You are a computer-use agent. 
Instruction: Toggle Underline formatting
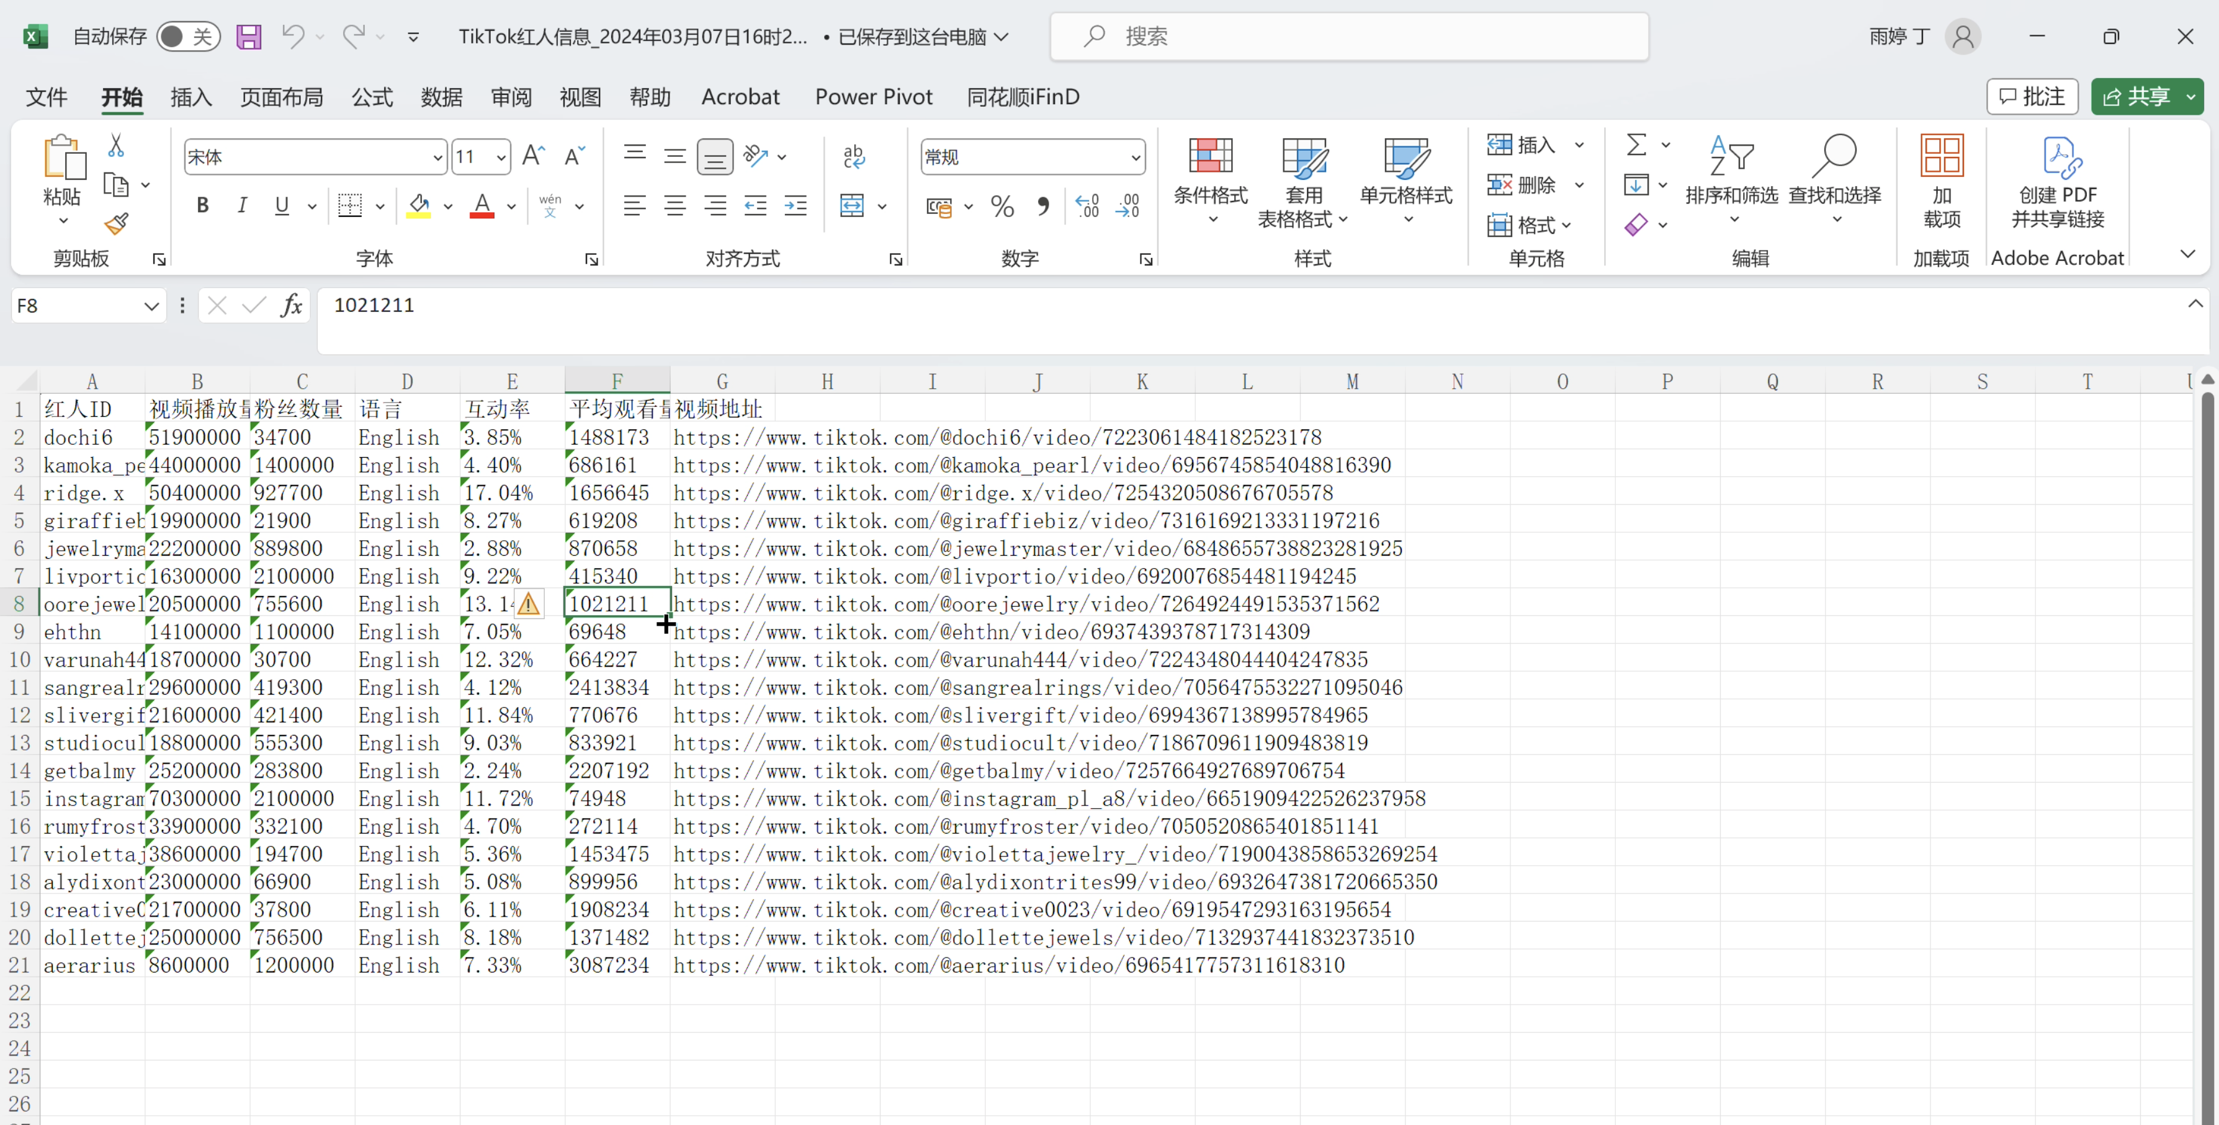[x=282, y=206]
